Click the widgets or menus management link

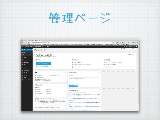[x=113, y=62]
